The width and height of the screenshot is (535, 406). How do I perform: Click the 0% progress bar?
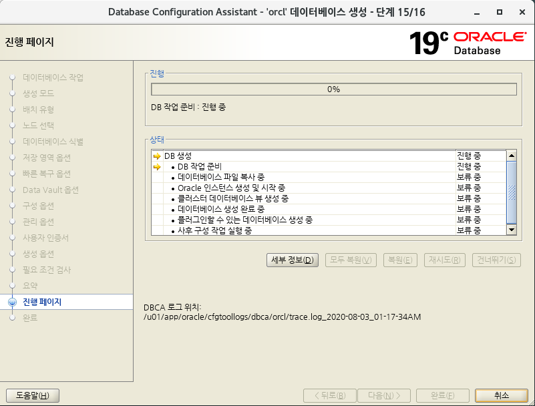pos(334,89)
